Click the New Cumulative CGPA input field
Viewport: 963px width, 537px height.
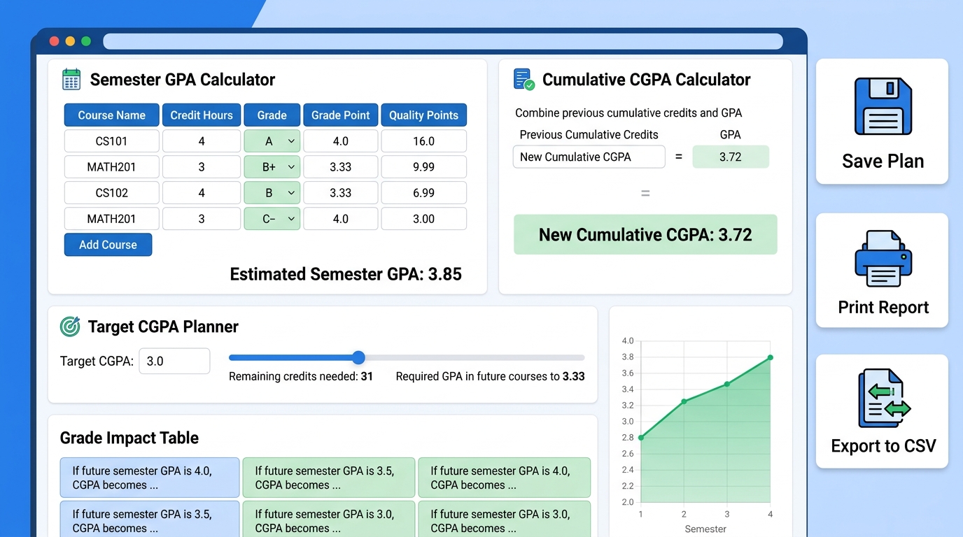589,157
